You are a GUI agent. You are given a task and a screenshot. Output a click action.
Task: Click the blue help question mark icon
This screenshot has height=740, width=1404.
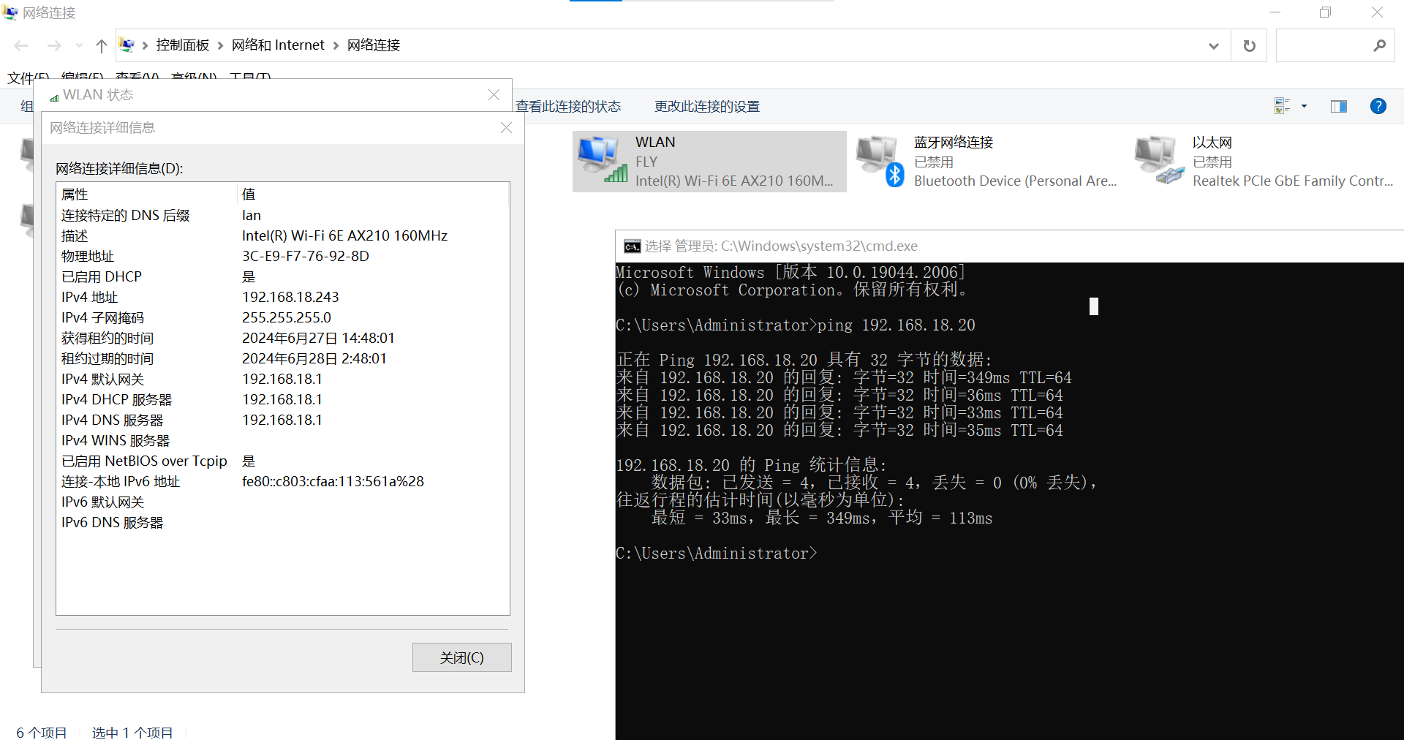[1378, 107]
